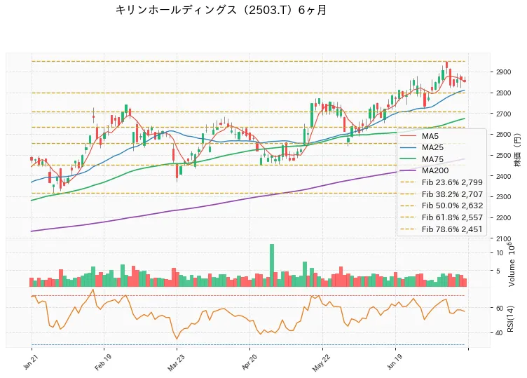Click the RSI(14) axis label

point(510,318)
